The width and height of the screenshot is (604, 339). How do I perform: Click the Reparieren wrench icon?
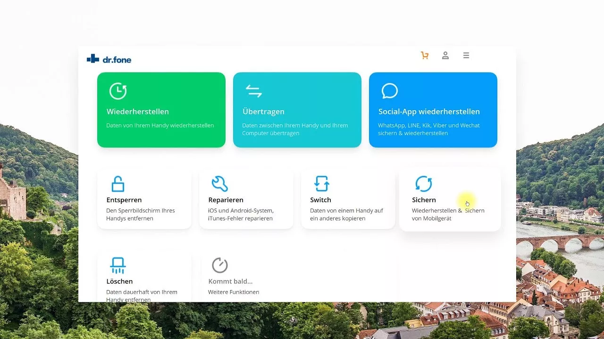[x=219, y=184]
